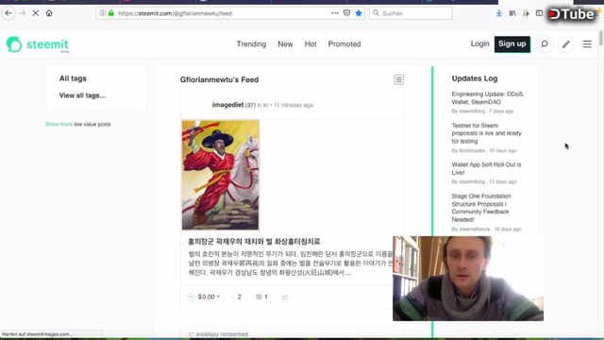This screenshot has width=604, height=340.
Task: Open the comments bubble icon showing 1
Action: pyautogui.click(x=259, y=297)
